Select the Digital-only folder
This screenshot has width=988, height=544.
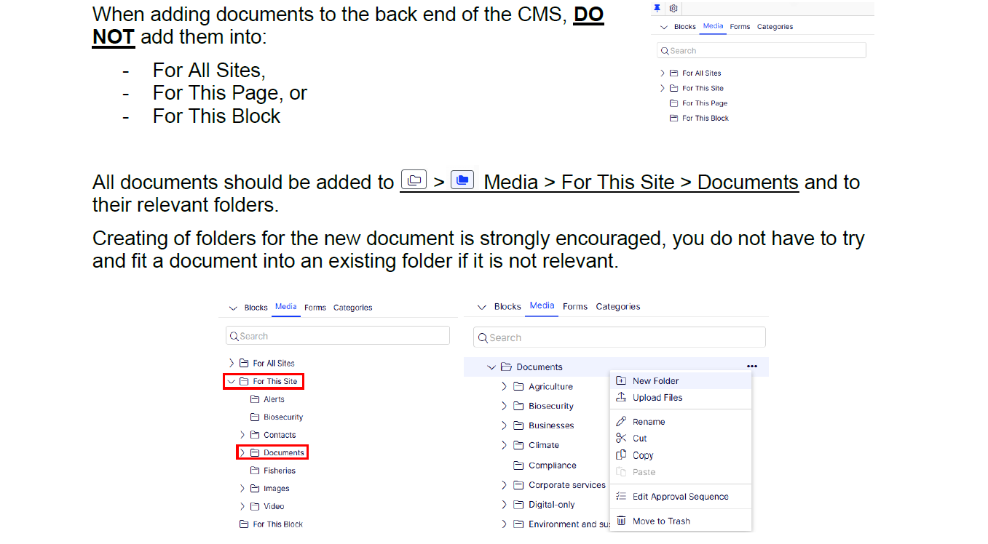pos(551,504)
